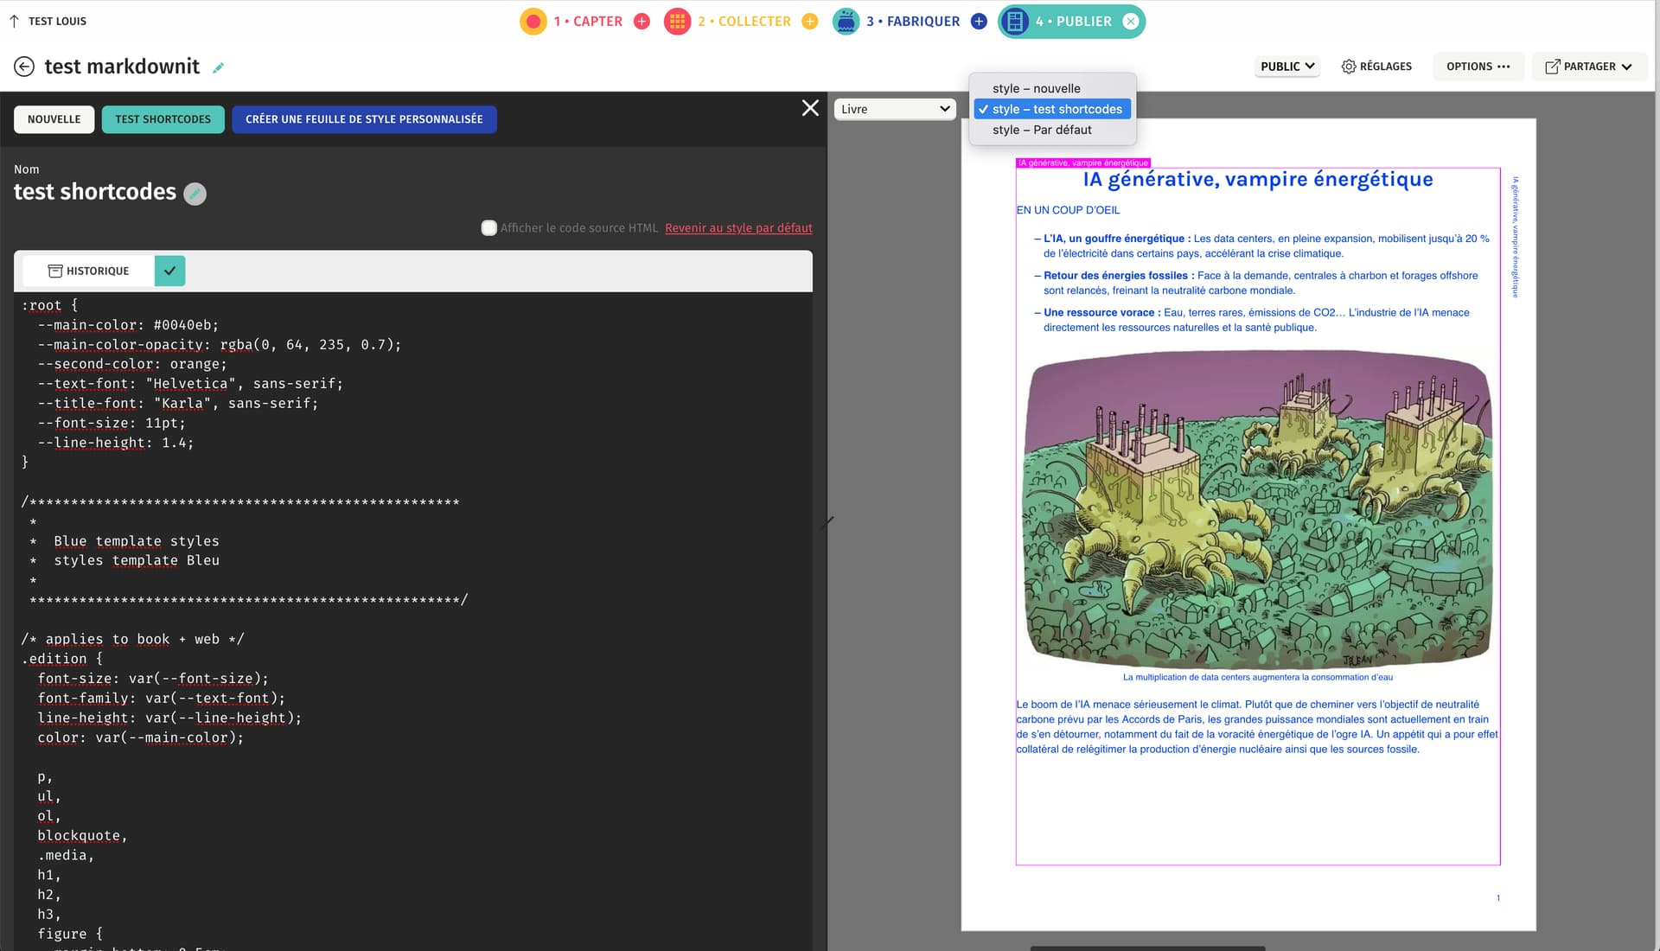Click page number 1 in preview
Screen dimensions: 1660x951
pos(1498,898)
